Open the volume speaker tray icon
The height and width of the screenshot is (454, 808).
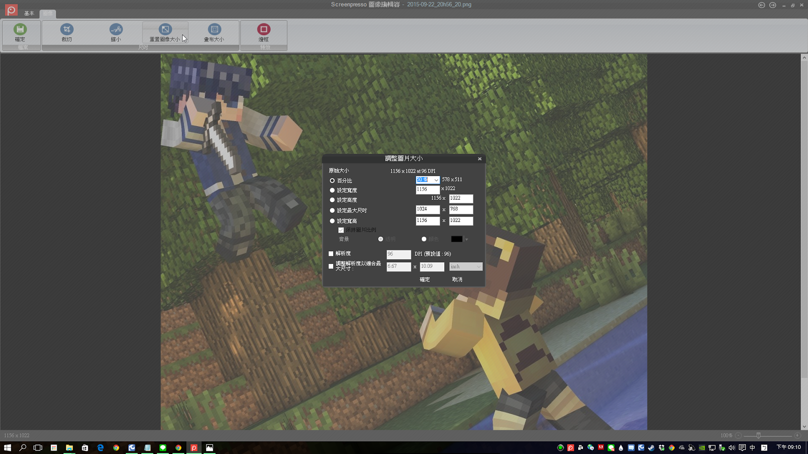tap(732, 447)
